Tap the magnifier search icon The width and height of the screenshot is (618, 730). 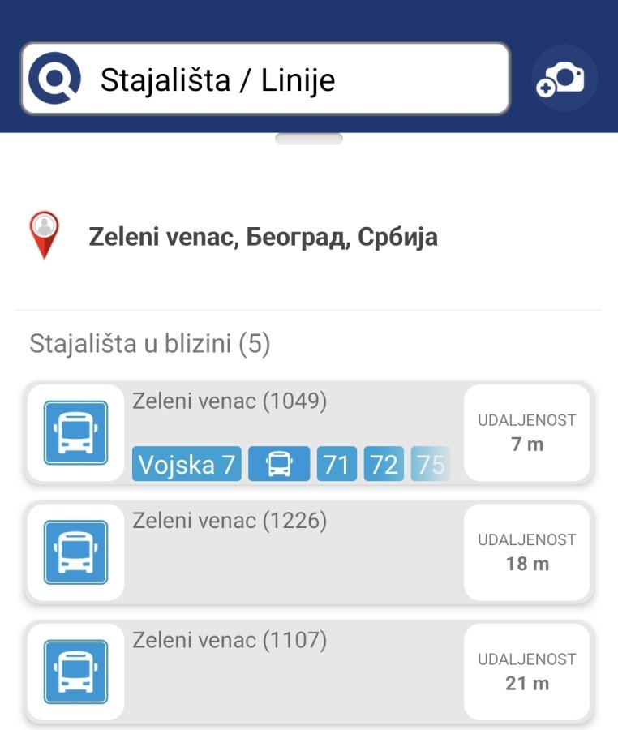pyautogui.click(x=54, y=78)
